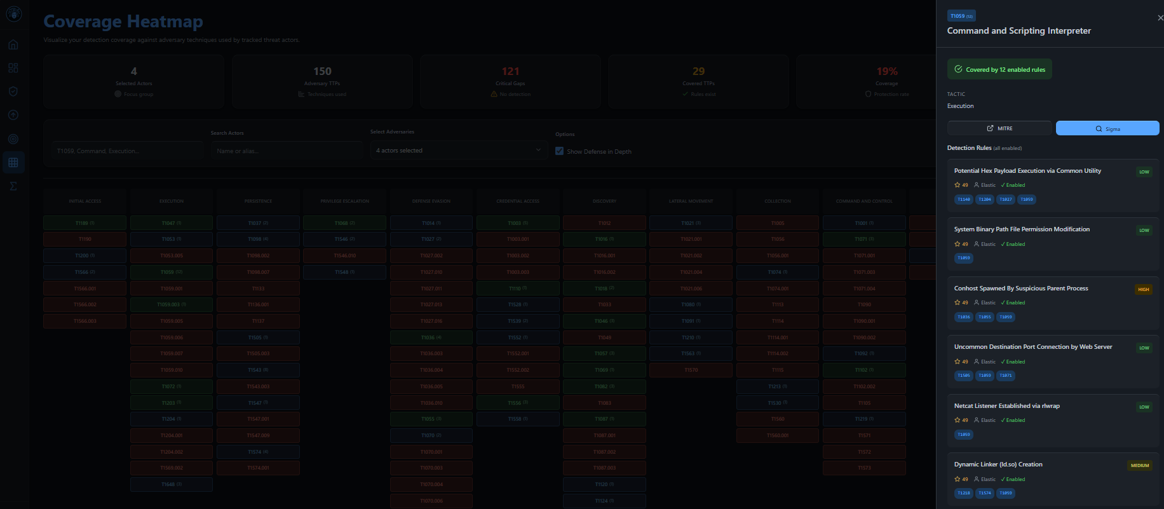Click the technique search field with T1059 placeholder
Screen dimensions: 1164x509
coord(127,151)
